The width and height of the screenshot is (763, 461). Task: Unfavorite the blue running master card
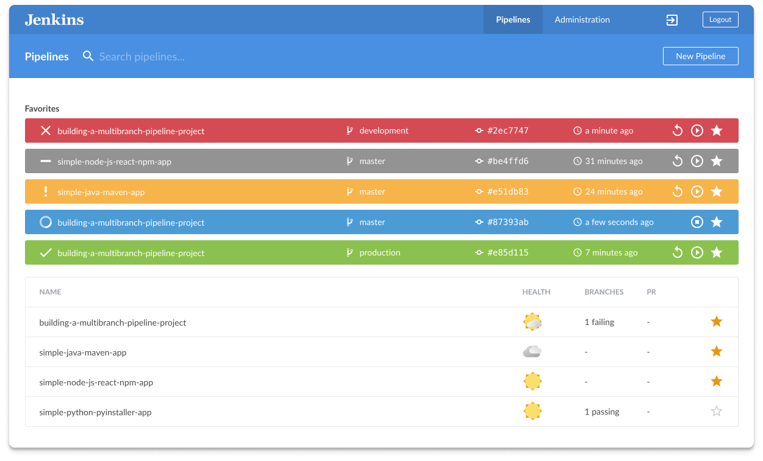pyautogui.click(x=717, y=222)
